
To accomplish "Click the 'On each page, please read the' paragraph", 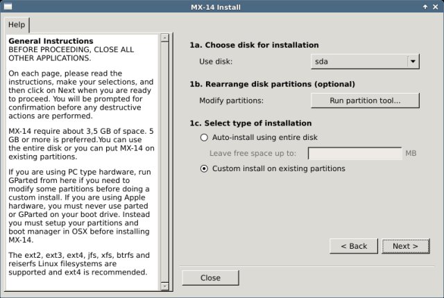I will coord(80,95).
